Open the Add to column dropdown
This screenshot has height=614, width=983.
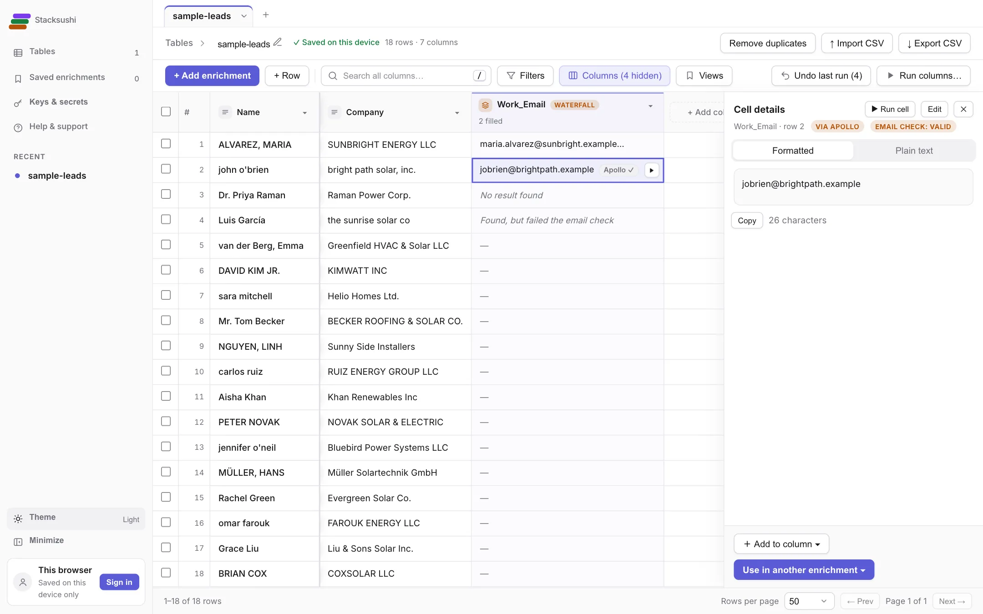(781, 544)
